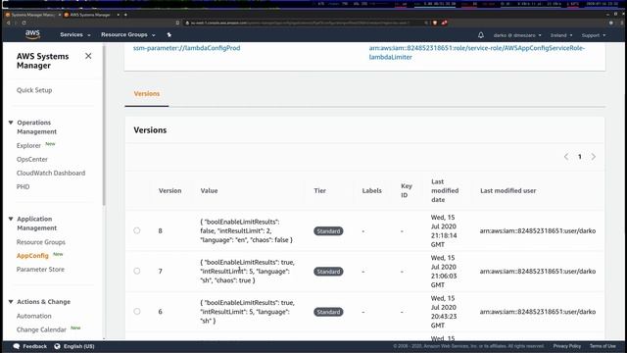Open PHD in sidebar
The image size is (627, 353).
click(23, 186)
